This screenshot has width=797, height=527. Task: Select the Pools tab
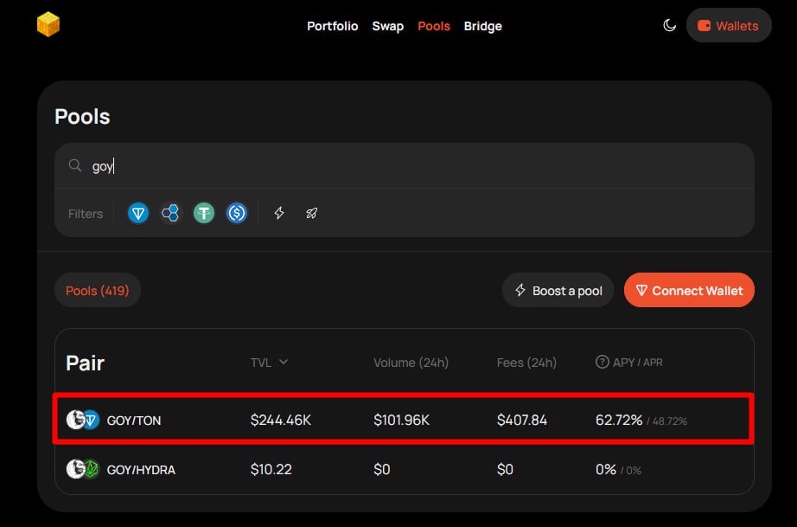tap(434, 26)
